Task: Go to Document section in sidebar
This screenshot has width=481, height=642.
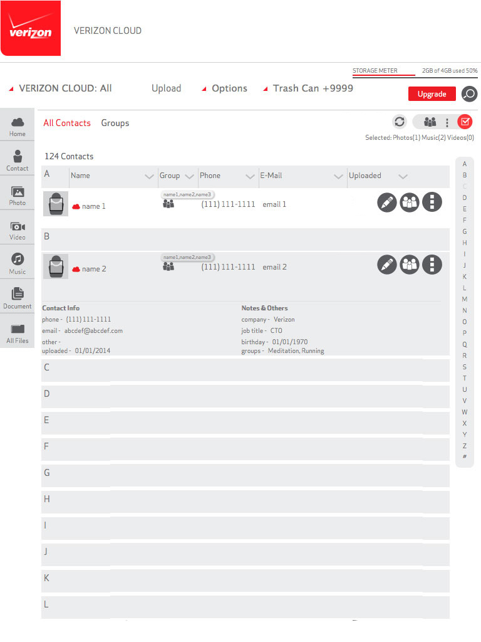Action: 18,298
